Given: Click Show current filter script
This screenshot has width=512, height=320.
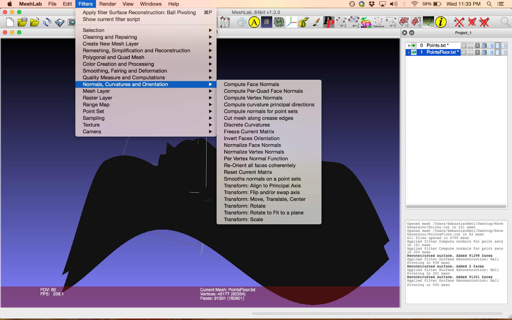Looking at the screenshot, I should point(146,19).
